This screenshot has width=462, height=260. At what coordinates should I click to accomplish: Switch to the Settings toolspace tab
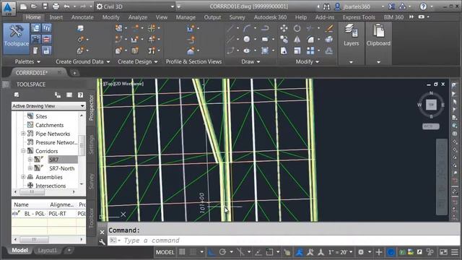coord(91,144)
